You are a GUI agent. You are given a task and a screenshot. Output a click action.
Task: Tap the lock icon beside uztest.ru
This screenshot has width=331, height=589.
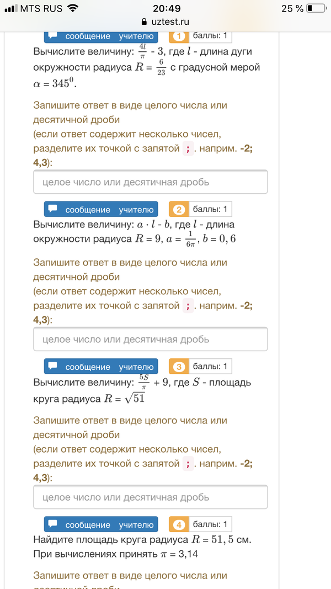click(x=145, y=22)
